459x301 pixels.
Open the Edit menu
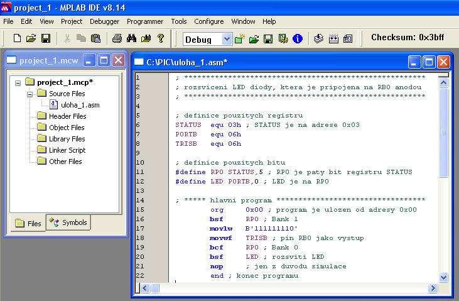pos(26,21)
